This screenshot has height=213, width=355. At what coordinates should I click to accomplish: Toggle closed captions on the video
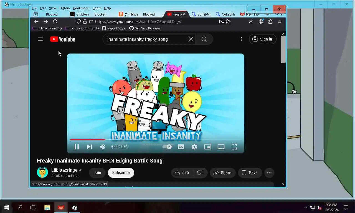tap(181, 147)
